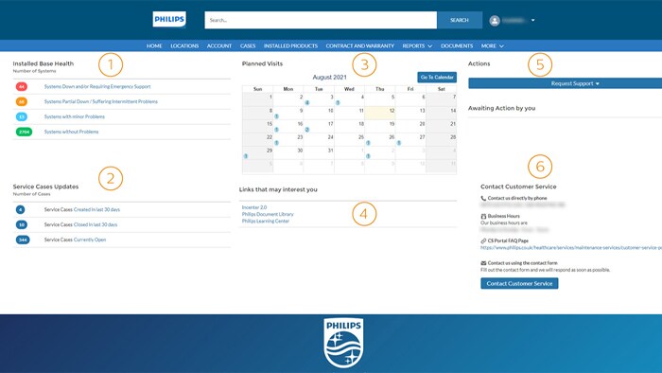
Task: Click the orange 68 partial-down badge
Action: (x=22, y=102)
